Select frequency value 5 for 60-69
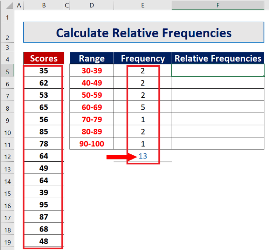The width and height of the screenshot is (269, 250). (143, 107)
